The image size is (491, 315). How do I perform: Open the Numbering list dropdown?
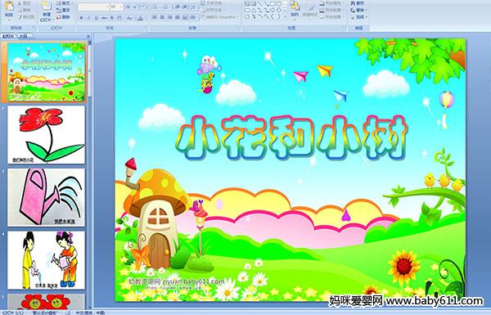[x=167, y=7]
